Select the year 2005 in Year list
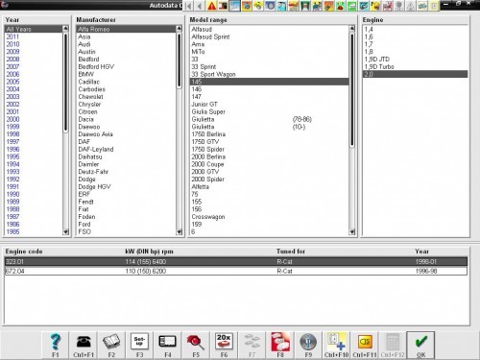 point(12,82)
